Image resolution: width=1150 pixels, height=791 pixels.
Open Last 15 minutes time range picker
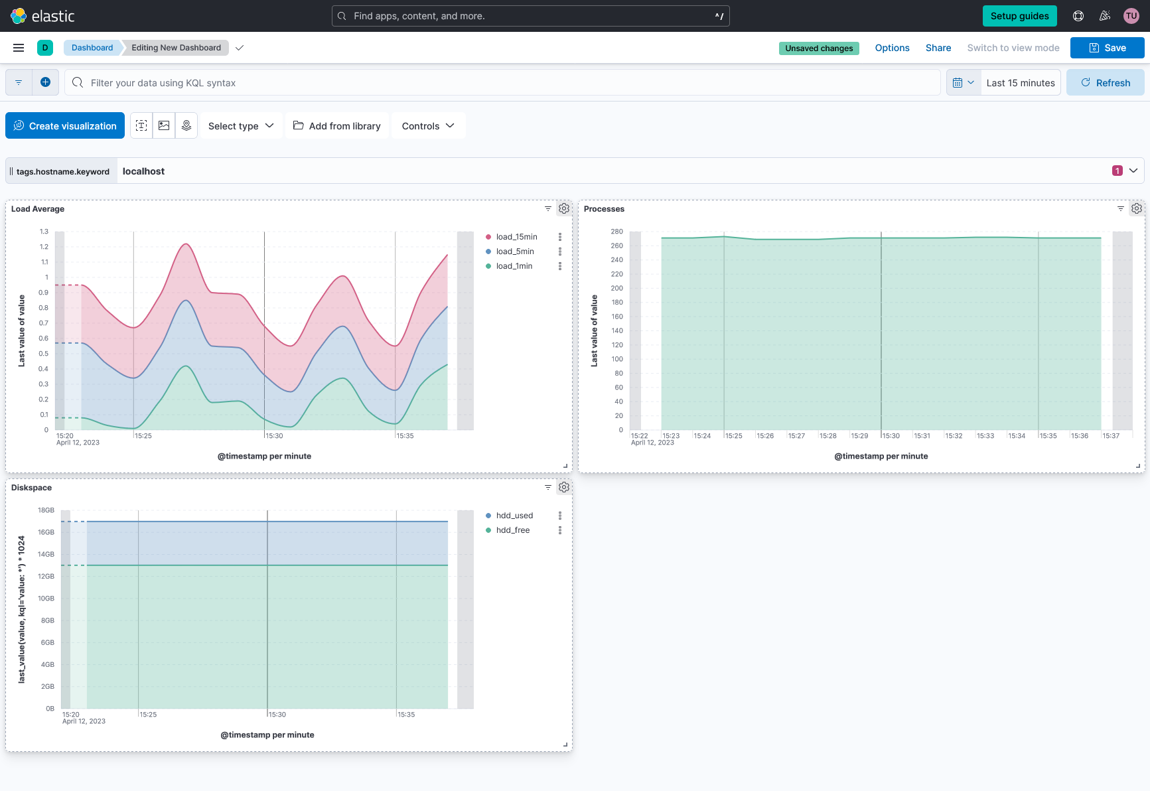coord(1021,82)
